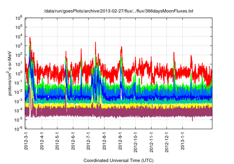Click the bottom y-axis tick label 10^-6
The width and height of the screenshot is (234, 164).
18,129
